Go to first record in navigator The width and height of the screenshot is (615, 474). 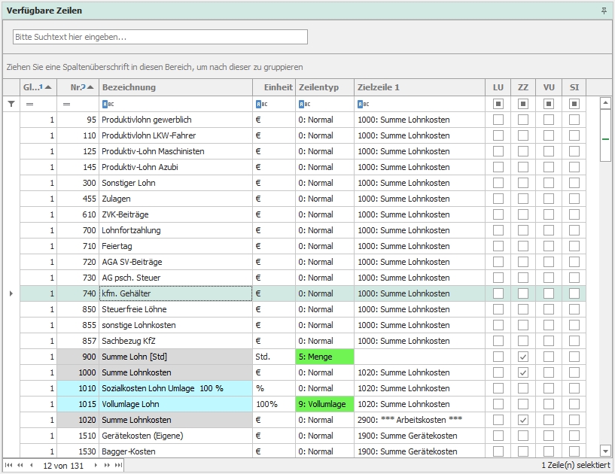click(9, 466)
